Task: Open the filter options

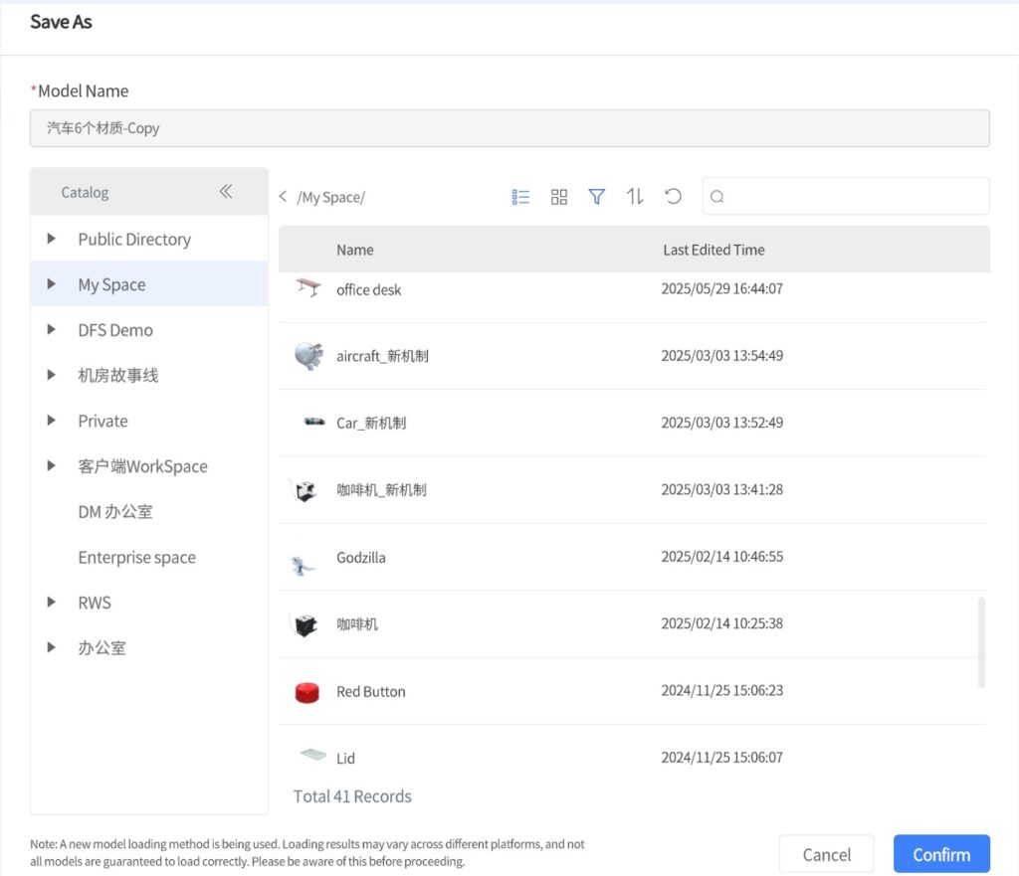Action: pos(596,196)
